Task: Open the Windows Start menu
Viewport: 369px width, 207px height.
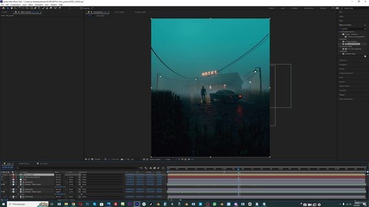Action: pyautogui.click(x=3, y=204)
